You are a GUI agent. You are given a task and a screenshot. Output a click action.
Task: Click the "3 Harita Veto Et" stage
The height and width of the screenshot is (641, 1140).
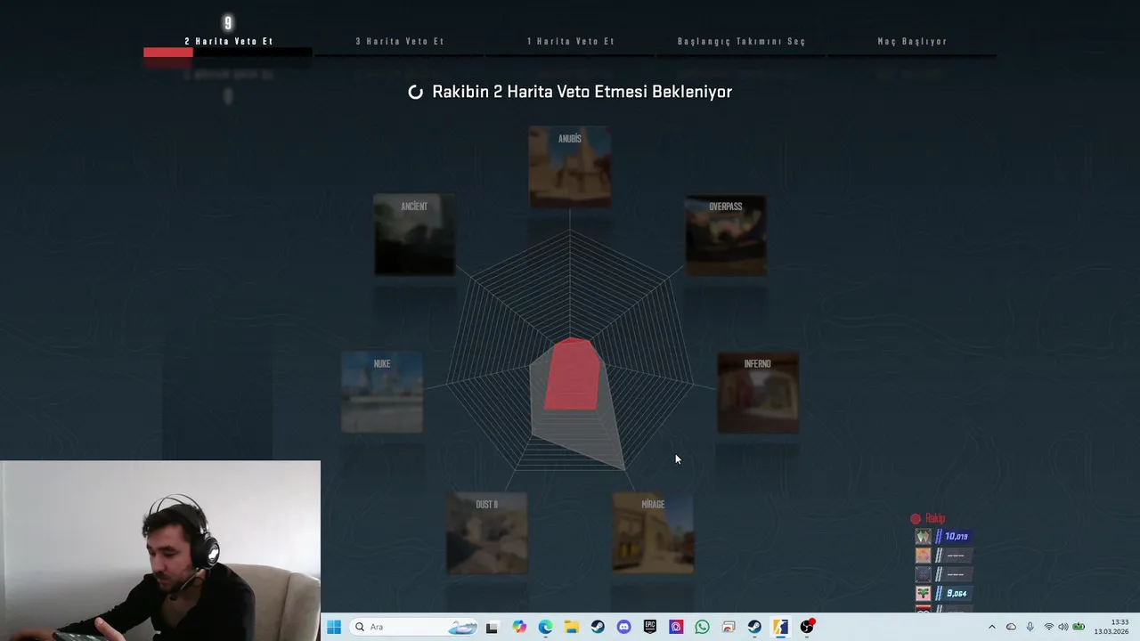tap(400, 41)
